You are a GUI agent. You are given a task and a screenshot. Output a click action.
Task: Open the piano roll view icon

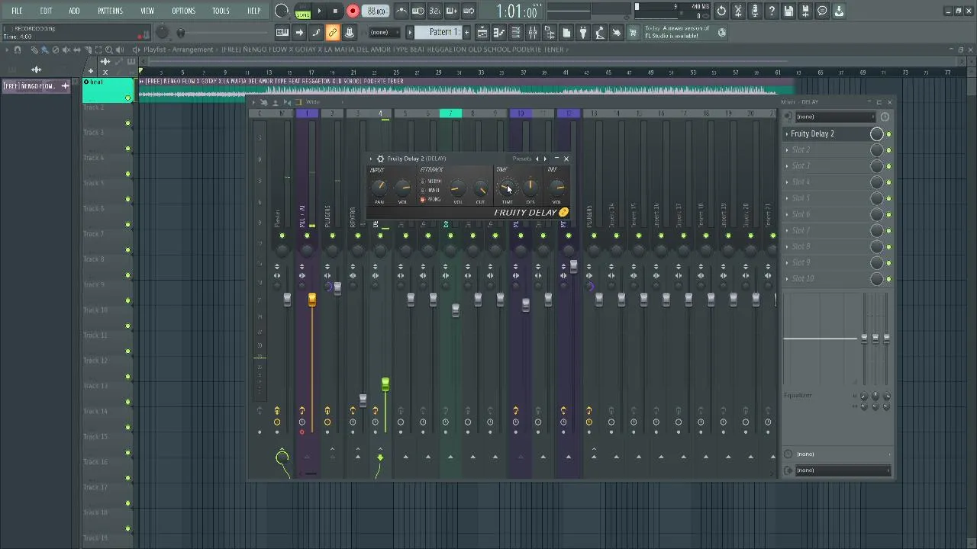coord(499,32)
